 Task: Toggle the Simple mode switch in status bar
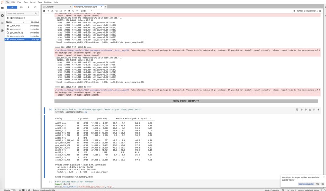tap(13, 190)
